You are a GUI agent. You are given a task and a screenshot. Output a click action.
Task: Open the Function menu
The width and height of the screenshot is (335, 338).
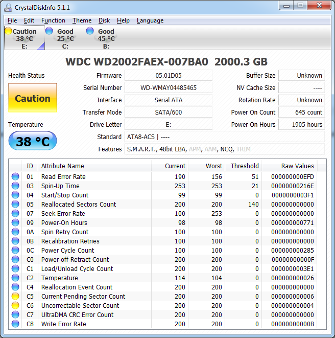53,20
